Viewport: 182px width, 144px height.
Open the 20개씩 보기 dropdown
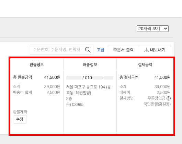(152, 28)
